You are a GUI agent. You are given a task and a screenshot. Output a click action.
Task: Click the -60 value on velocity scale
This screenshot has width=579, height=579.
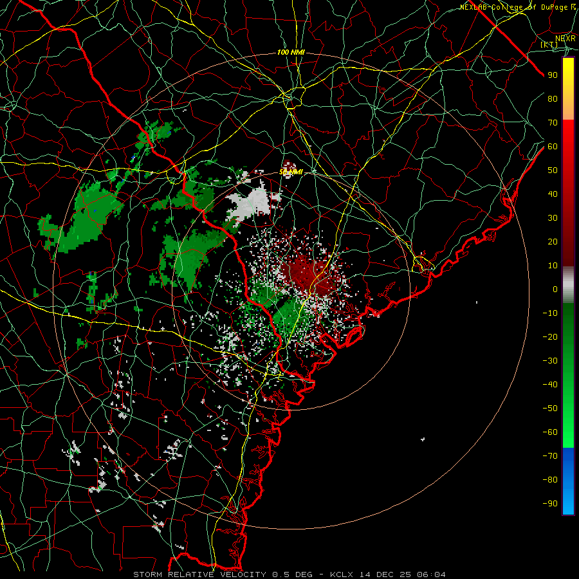click(550, 432)
